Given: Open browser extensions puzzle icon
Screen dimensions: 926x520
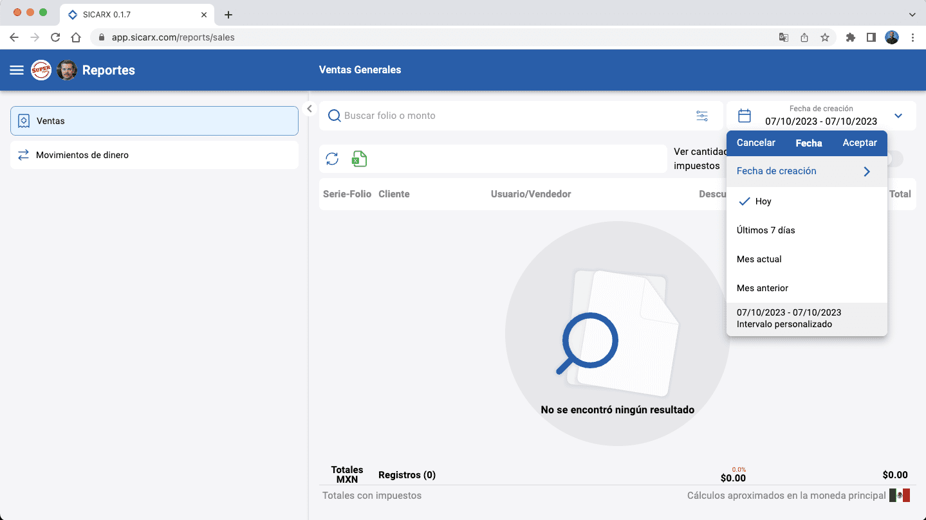Looking at the screenshot, I should click(850, 37).
